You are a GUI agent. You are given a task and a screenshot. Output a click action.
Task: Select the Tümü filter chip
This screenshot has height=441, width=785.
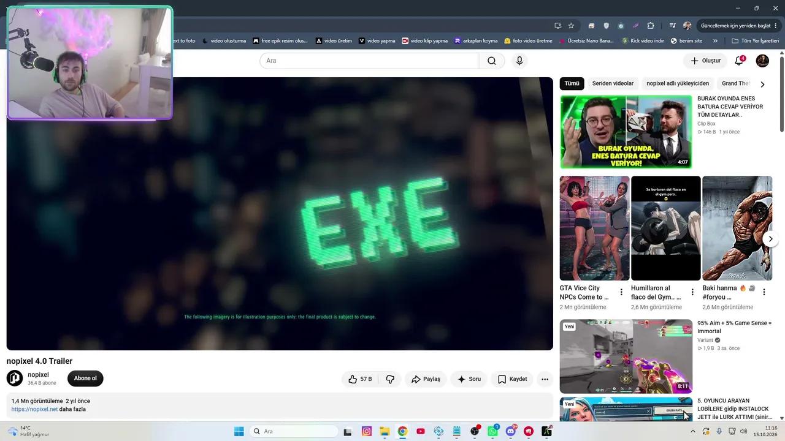coord(572,83)
